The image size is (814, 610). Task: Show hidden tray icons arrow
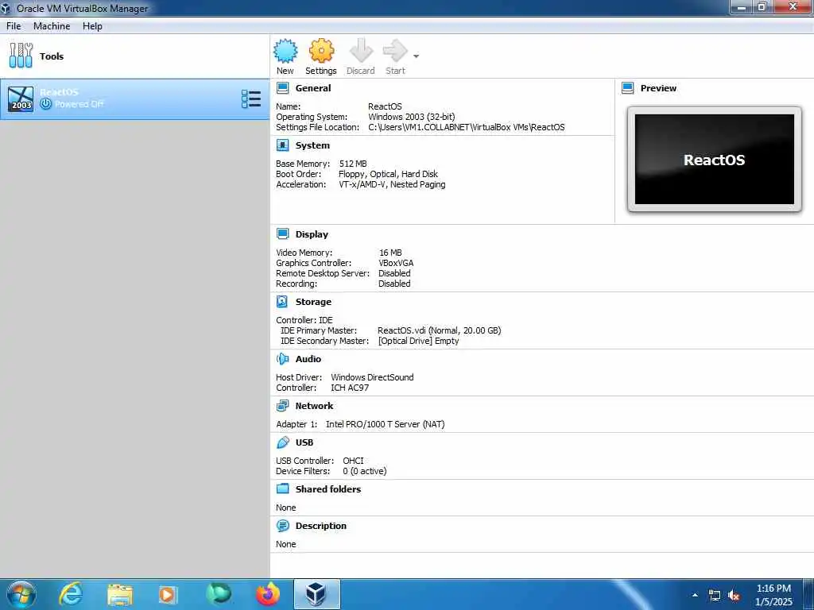click(x=695, y=596)
